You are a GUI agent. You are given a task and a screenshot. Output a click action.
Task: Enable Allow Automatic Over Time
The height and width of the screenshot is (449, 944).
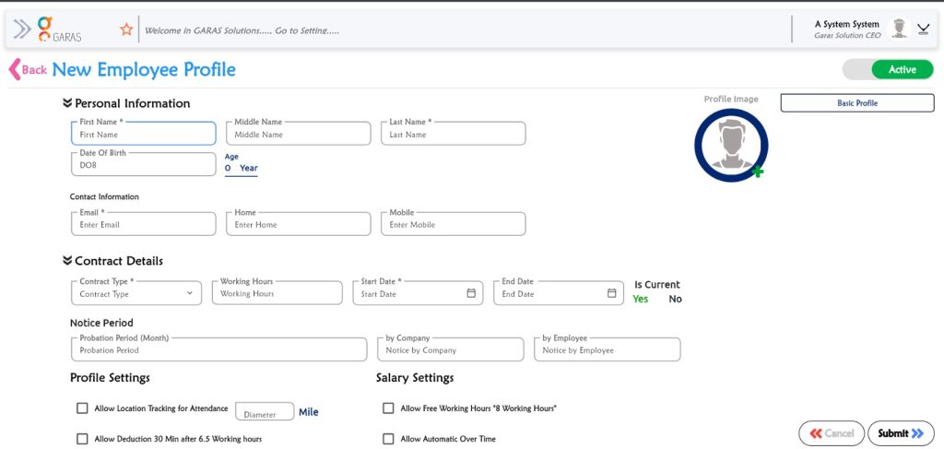point(388,439)
